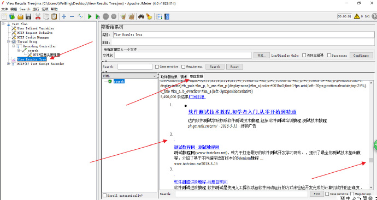Click the Paste clipboard icon
377x200 pixels.
coord(54,16)
